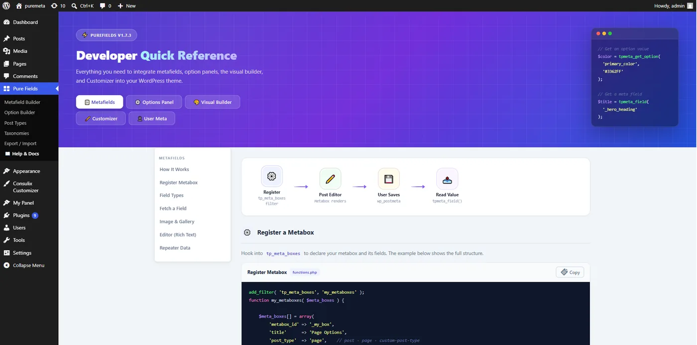Image resolution: width=697 pixels, height=345 pixels.
Task: Jump to Image & Gallery section
Action: pos(177,222)
